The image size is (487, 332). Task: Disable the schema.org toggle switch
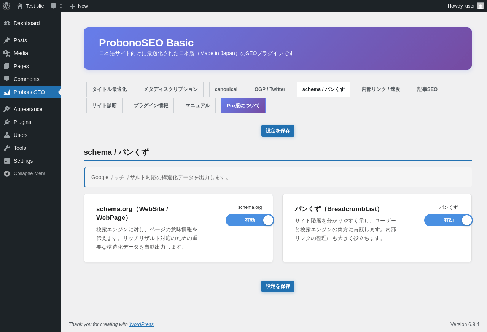click(250, 220)
